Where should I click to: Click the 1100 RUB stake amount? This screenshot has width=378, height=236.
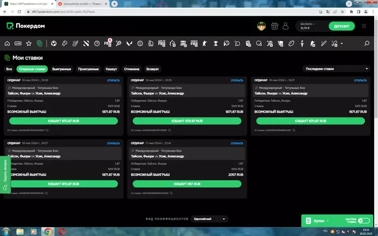(x=237, y=169)
